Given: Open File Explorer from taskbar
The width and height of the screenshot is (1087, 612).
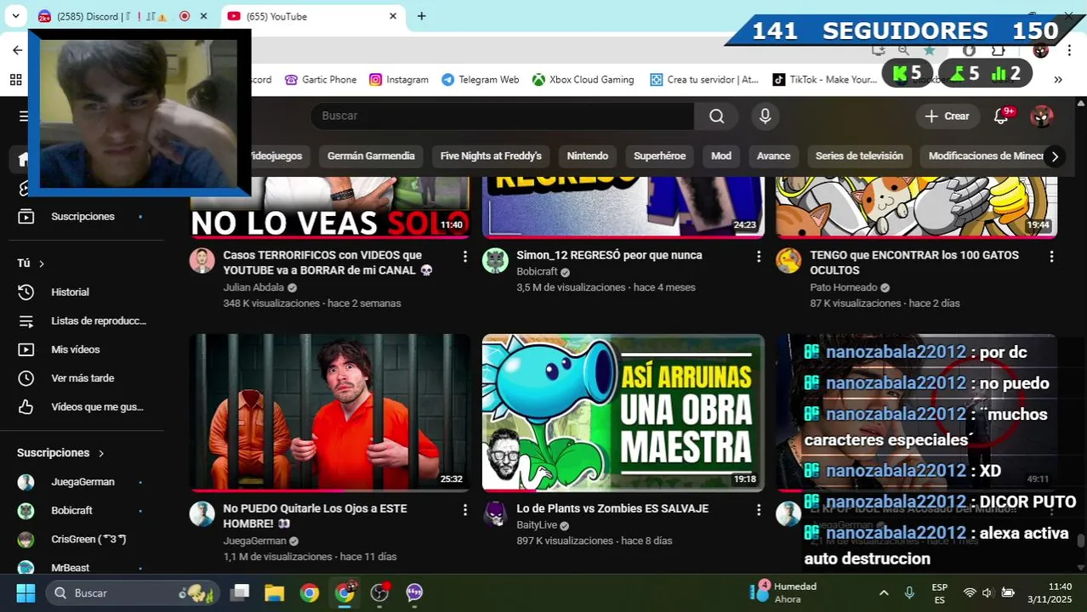Looking at the screenshot, I should 274,592.
